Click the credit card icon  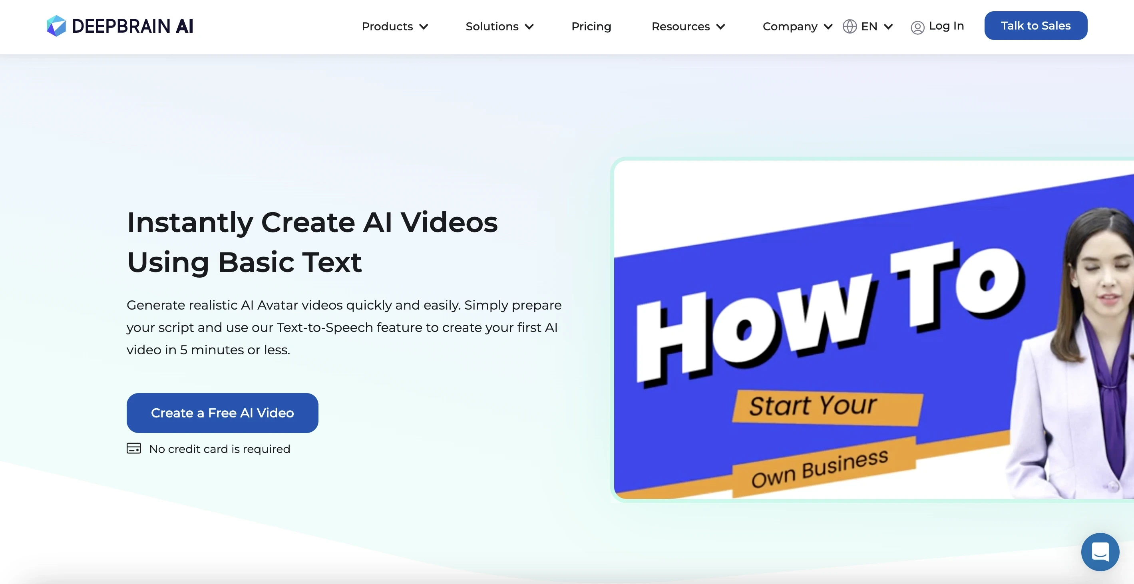[134, 449]
